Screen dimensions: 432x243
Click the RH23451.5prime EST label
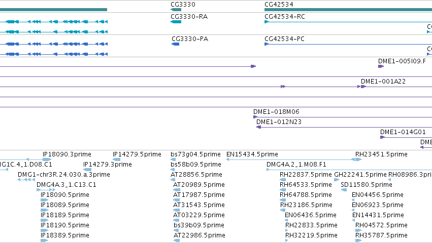click(381, 154)
